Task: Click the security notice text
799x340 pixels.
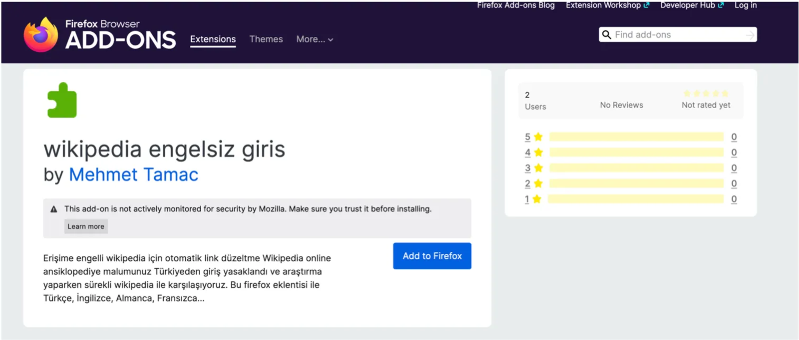Action: (x=248, y=209)
